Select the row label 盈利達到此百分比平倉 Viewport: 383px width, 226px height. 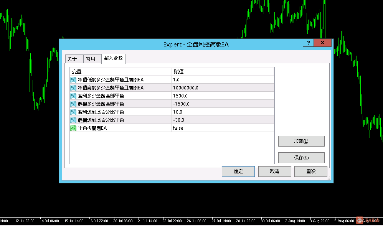(x=101, y=112)
